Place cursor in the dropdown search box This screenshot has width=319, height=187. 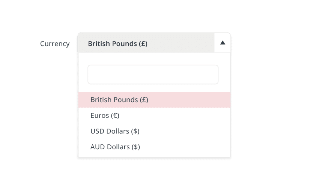[x=153, y=74]
